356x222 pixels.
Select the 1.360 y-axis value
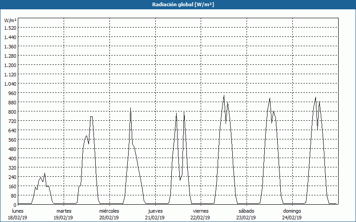[x=10, y=47]
